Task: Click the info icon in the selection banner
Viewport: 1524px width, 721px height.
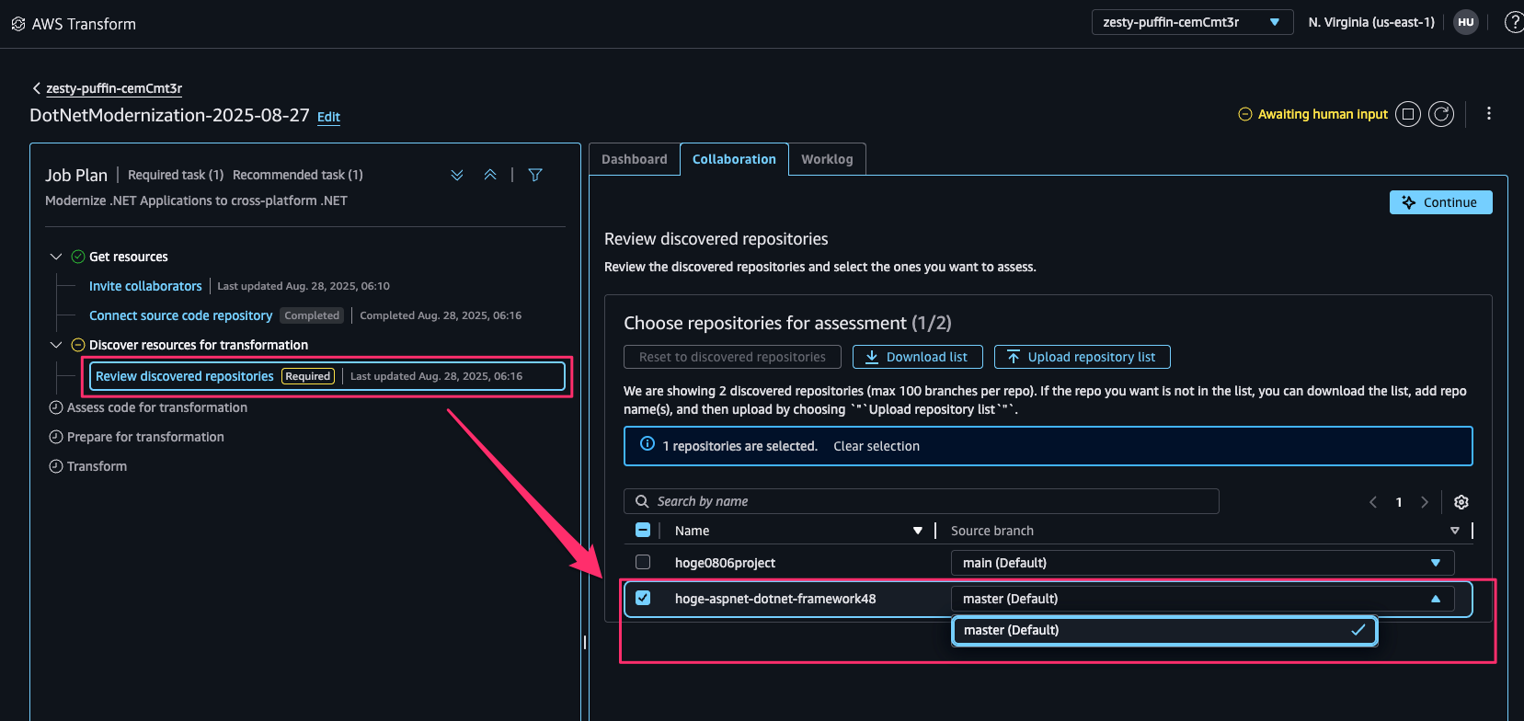Action: click(x=647, y=444)
